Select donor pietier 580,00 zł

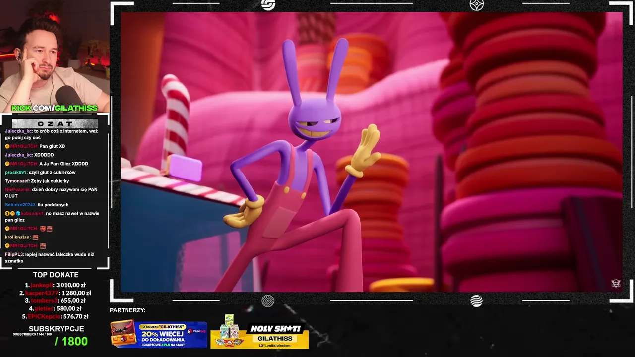56,308
